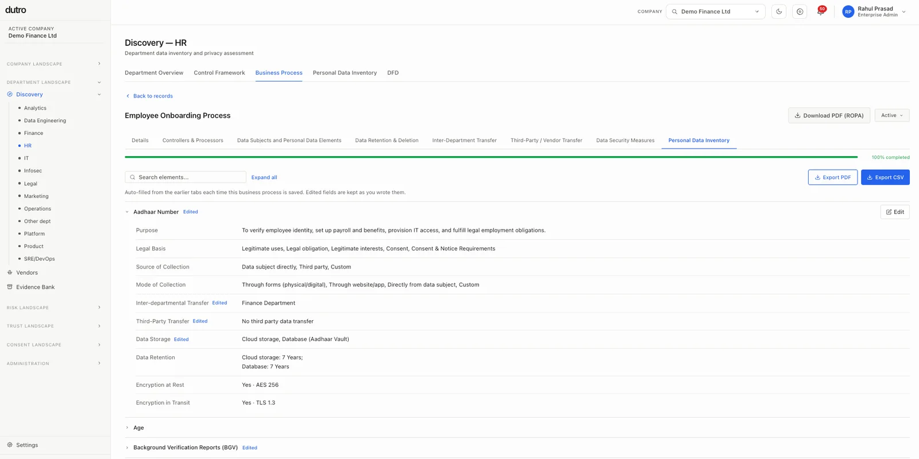Image resolution: width=919 pixels, height=459 pixels.
Task: Click '100% completed' status text
Action: [890, 157]
